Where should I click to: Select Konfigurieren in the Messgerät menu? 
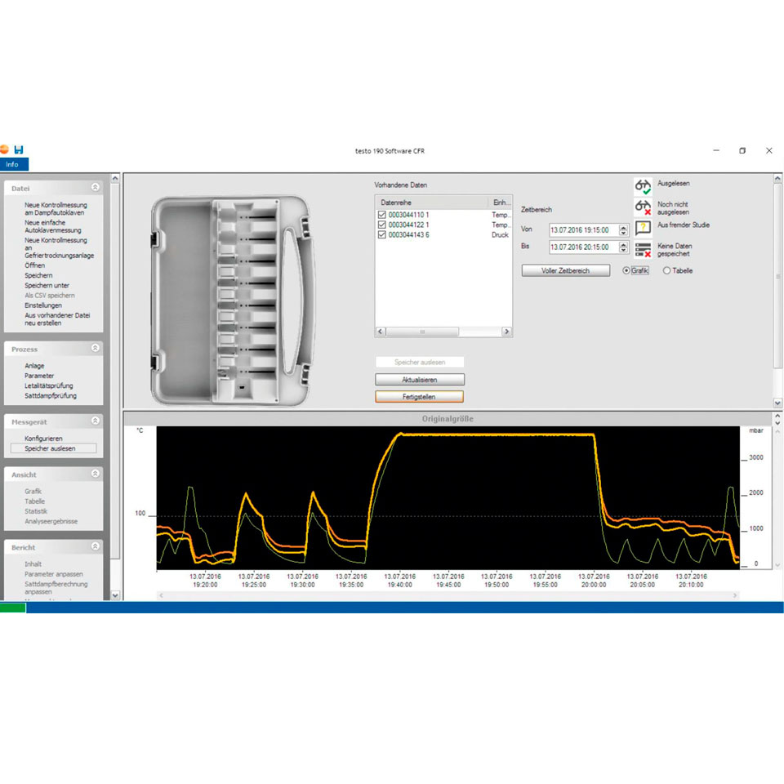(43, 439)
